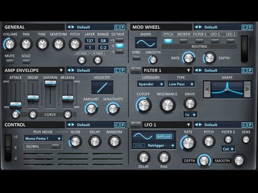The width and height of the screenshot is (258, 193).
Task: Copy the Filter 1 preset (C icon)
Action: 244,70
